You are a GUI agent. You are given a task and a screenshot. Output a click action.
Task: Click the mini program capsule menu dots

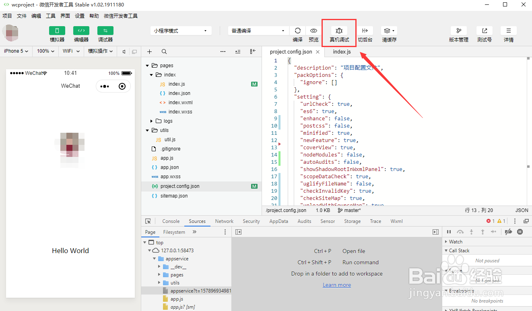coord(105,87)
